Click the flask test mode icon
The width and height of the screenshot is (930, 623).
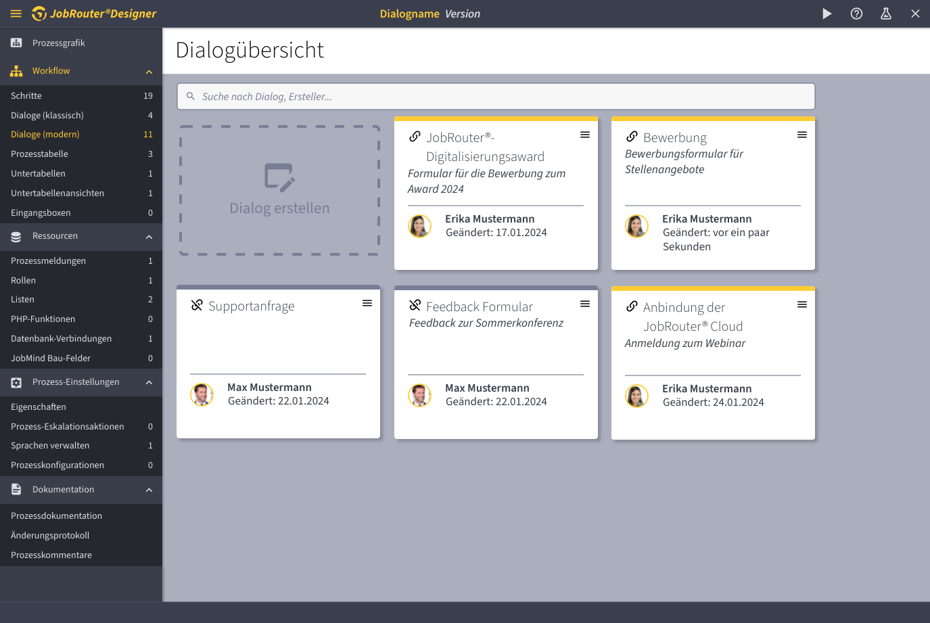[885, 14]
